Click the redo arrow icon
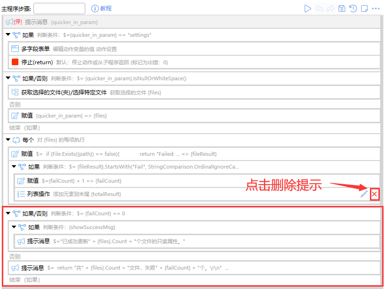This screenshot has width=385, height=289. click(330, 8)
